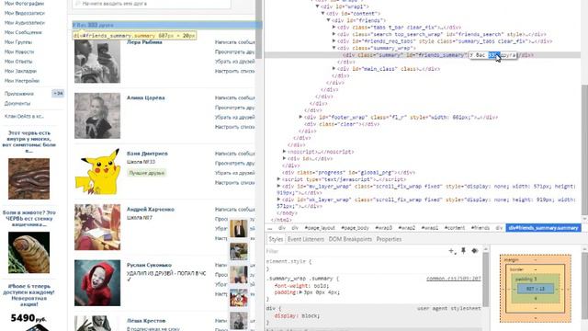This screenshot has height=331, width=588.
Task: Select #friends in the breadcrumb
Action: point(481,228)
